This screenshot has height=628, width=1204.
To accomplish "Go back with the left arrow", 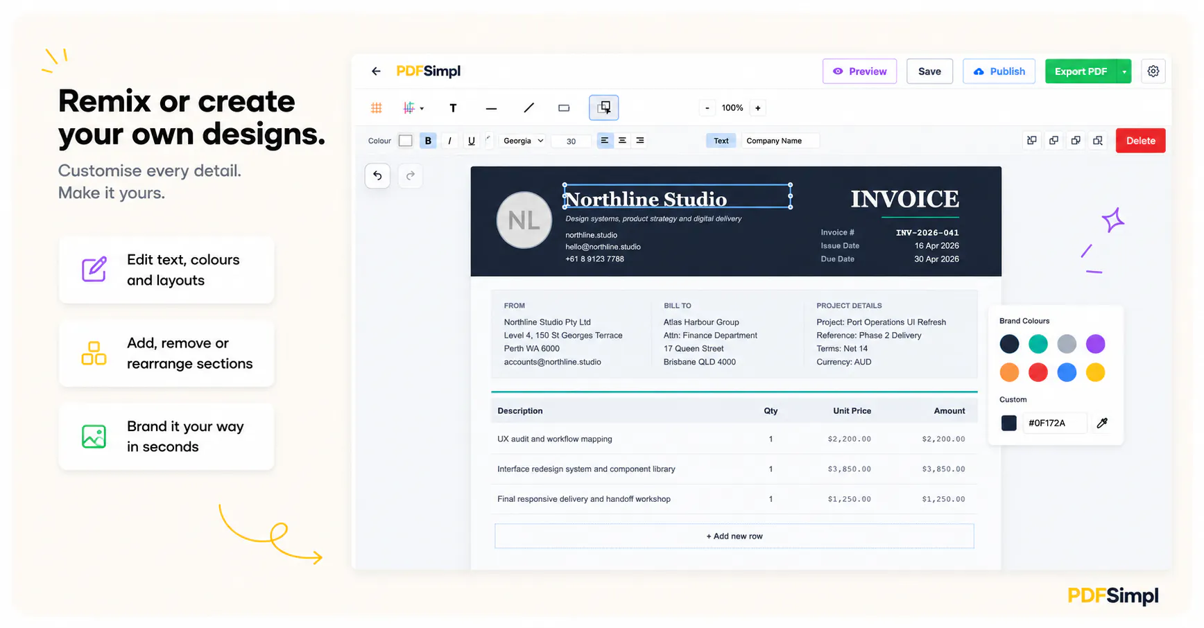I will click(376, 71).
